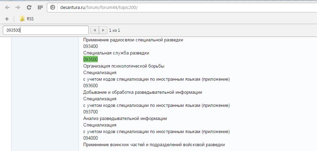This screenshot has height=151, width=317.
Task: Click 'Анализ разведывательной информации' line
Action: click(125, 118)
